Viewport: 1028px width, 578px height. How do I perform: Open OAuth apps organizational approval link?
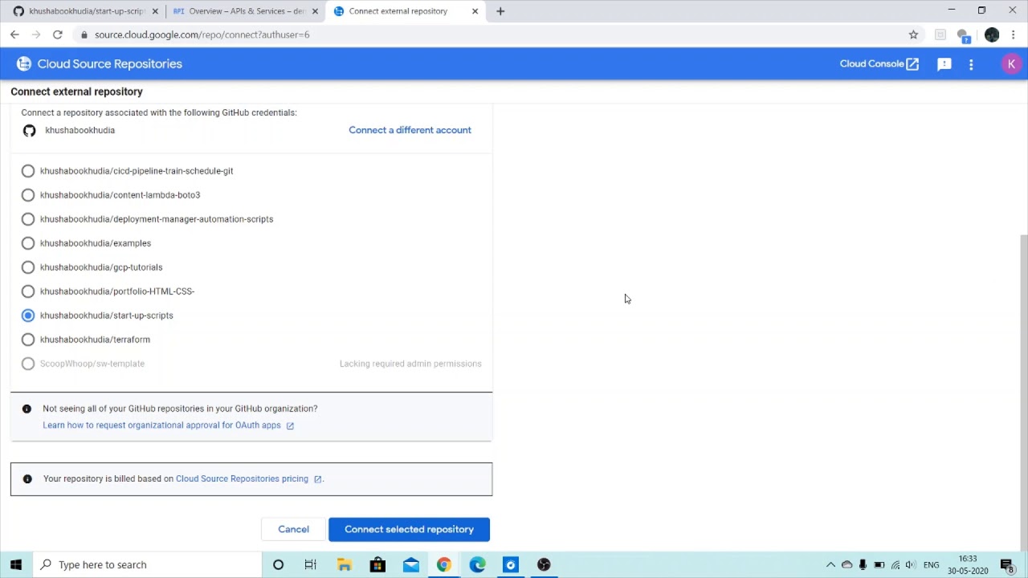pyautogui.click(x=161, y=425)
